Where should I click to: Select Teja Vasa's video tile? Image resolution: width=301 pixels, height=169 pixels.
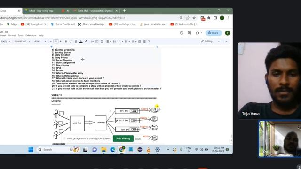[x=269, y=80]
